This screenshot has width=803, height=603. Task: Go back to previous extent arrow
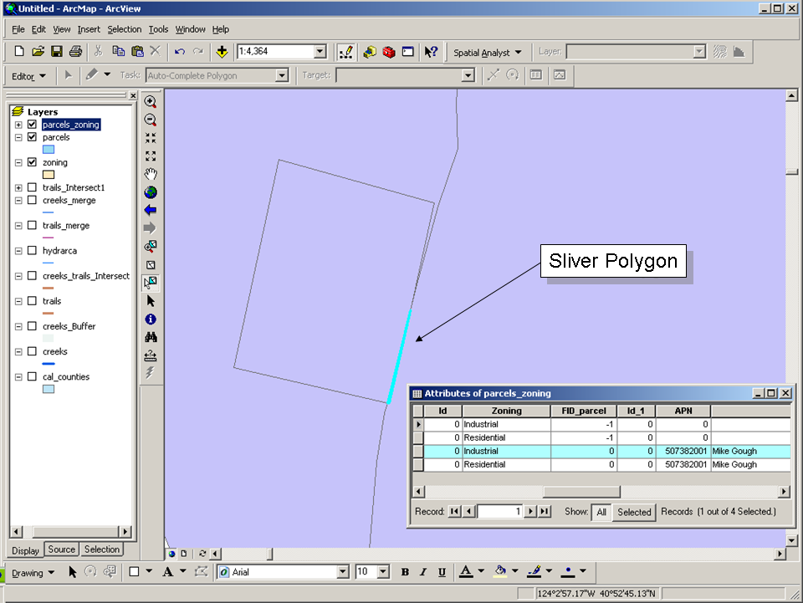coord(151,210)
